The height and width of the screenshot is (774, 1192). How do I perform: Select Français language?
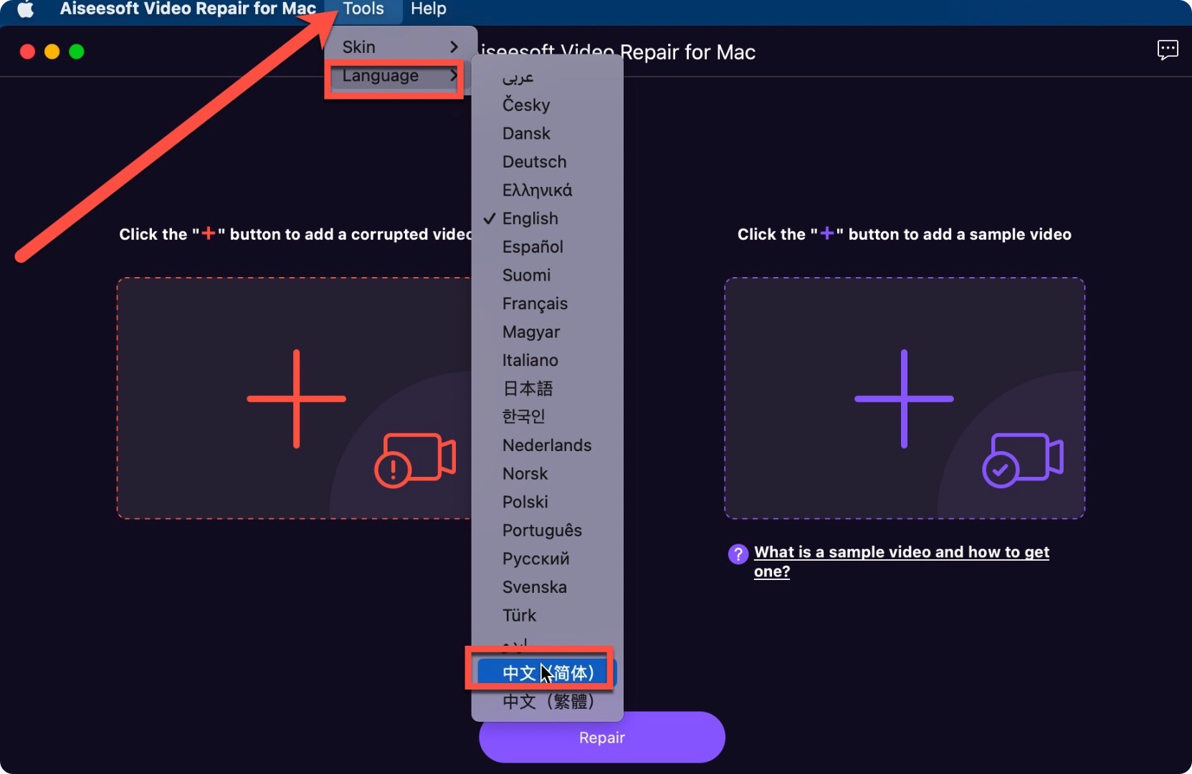[547, 304]
